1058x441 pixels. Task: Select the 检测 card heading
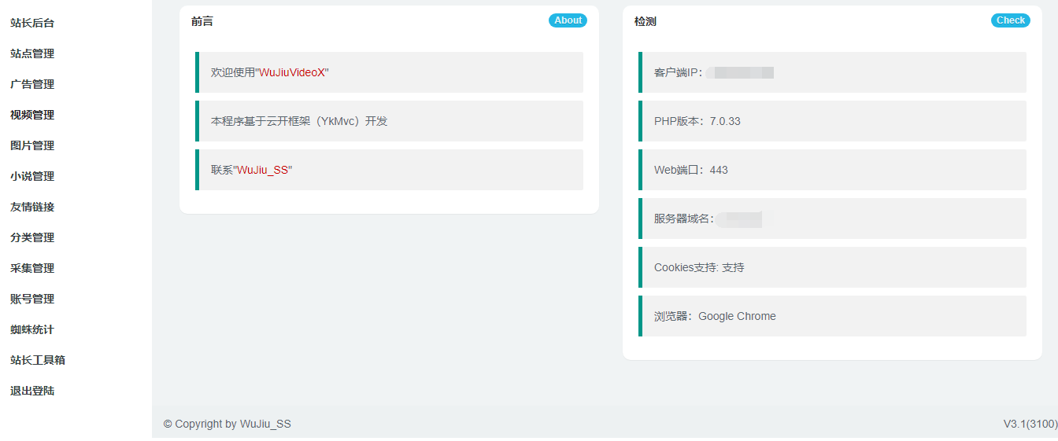pyautogui.click(x=646, y=21)
